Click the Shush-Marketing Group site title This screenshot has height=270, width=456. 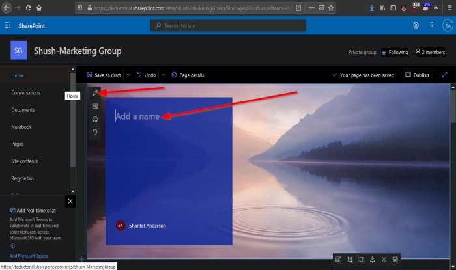point(78,51)
